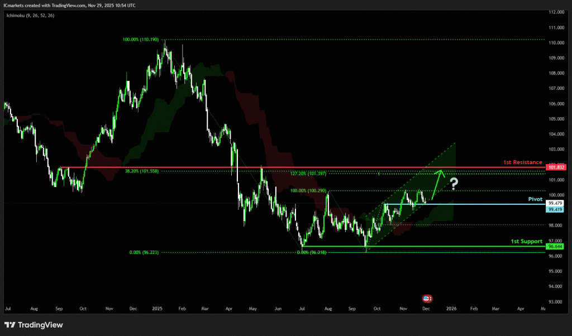Click the 2026 label on the time axis
Image resolution: width=572 pixels, height=336 pixels.
coord(450,308)
